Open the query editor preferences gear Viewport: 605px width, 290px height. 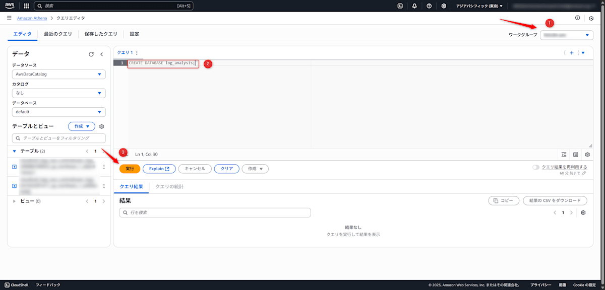(587, 155)
